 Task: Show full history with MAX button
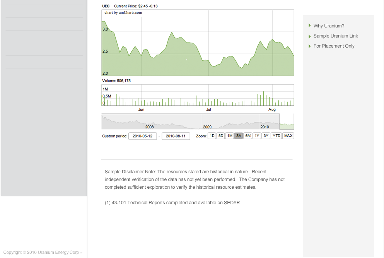pos(288,136)
